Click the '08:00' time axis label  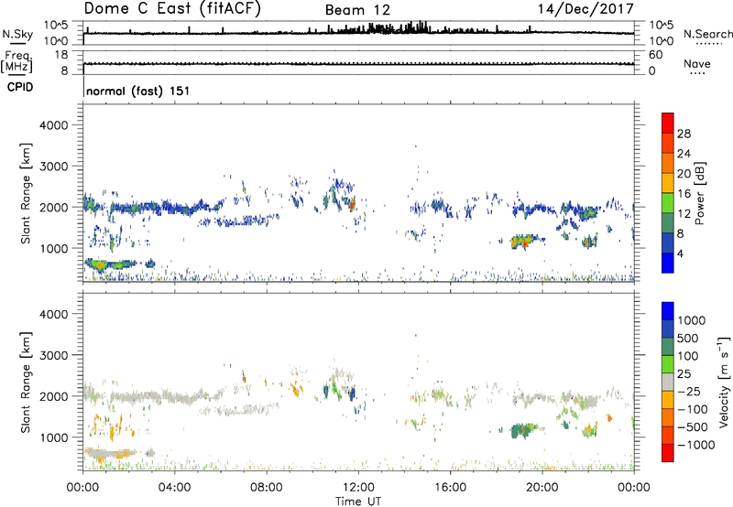click(266, 488)
